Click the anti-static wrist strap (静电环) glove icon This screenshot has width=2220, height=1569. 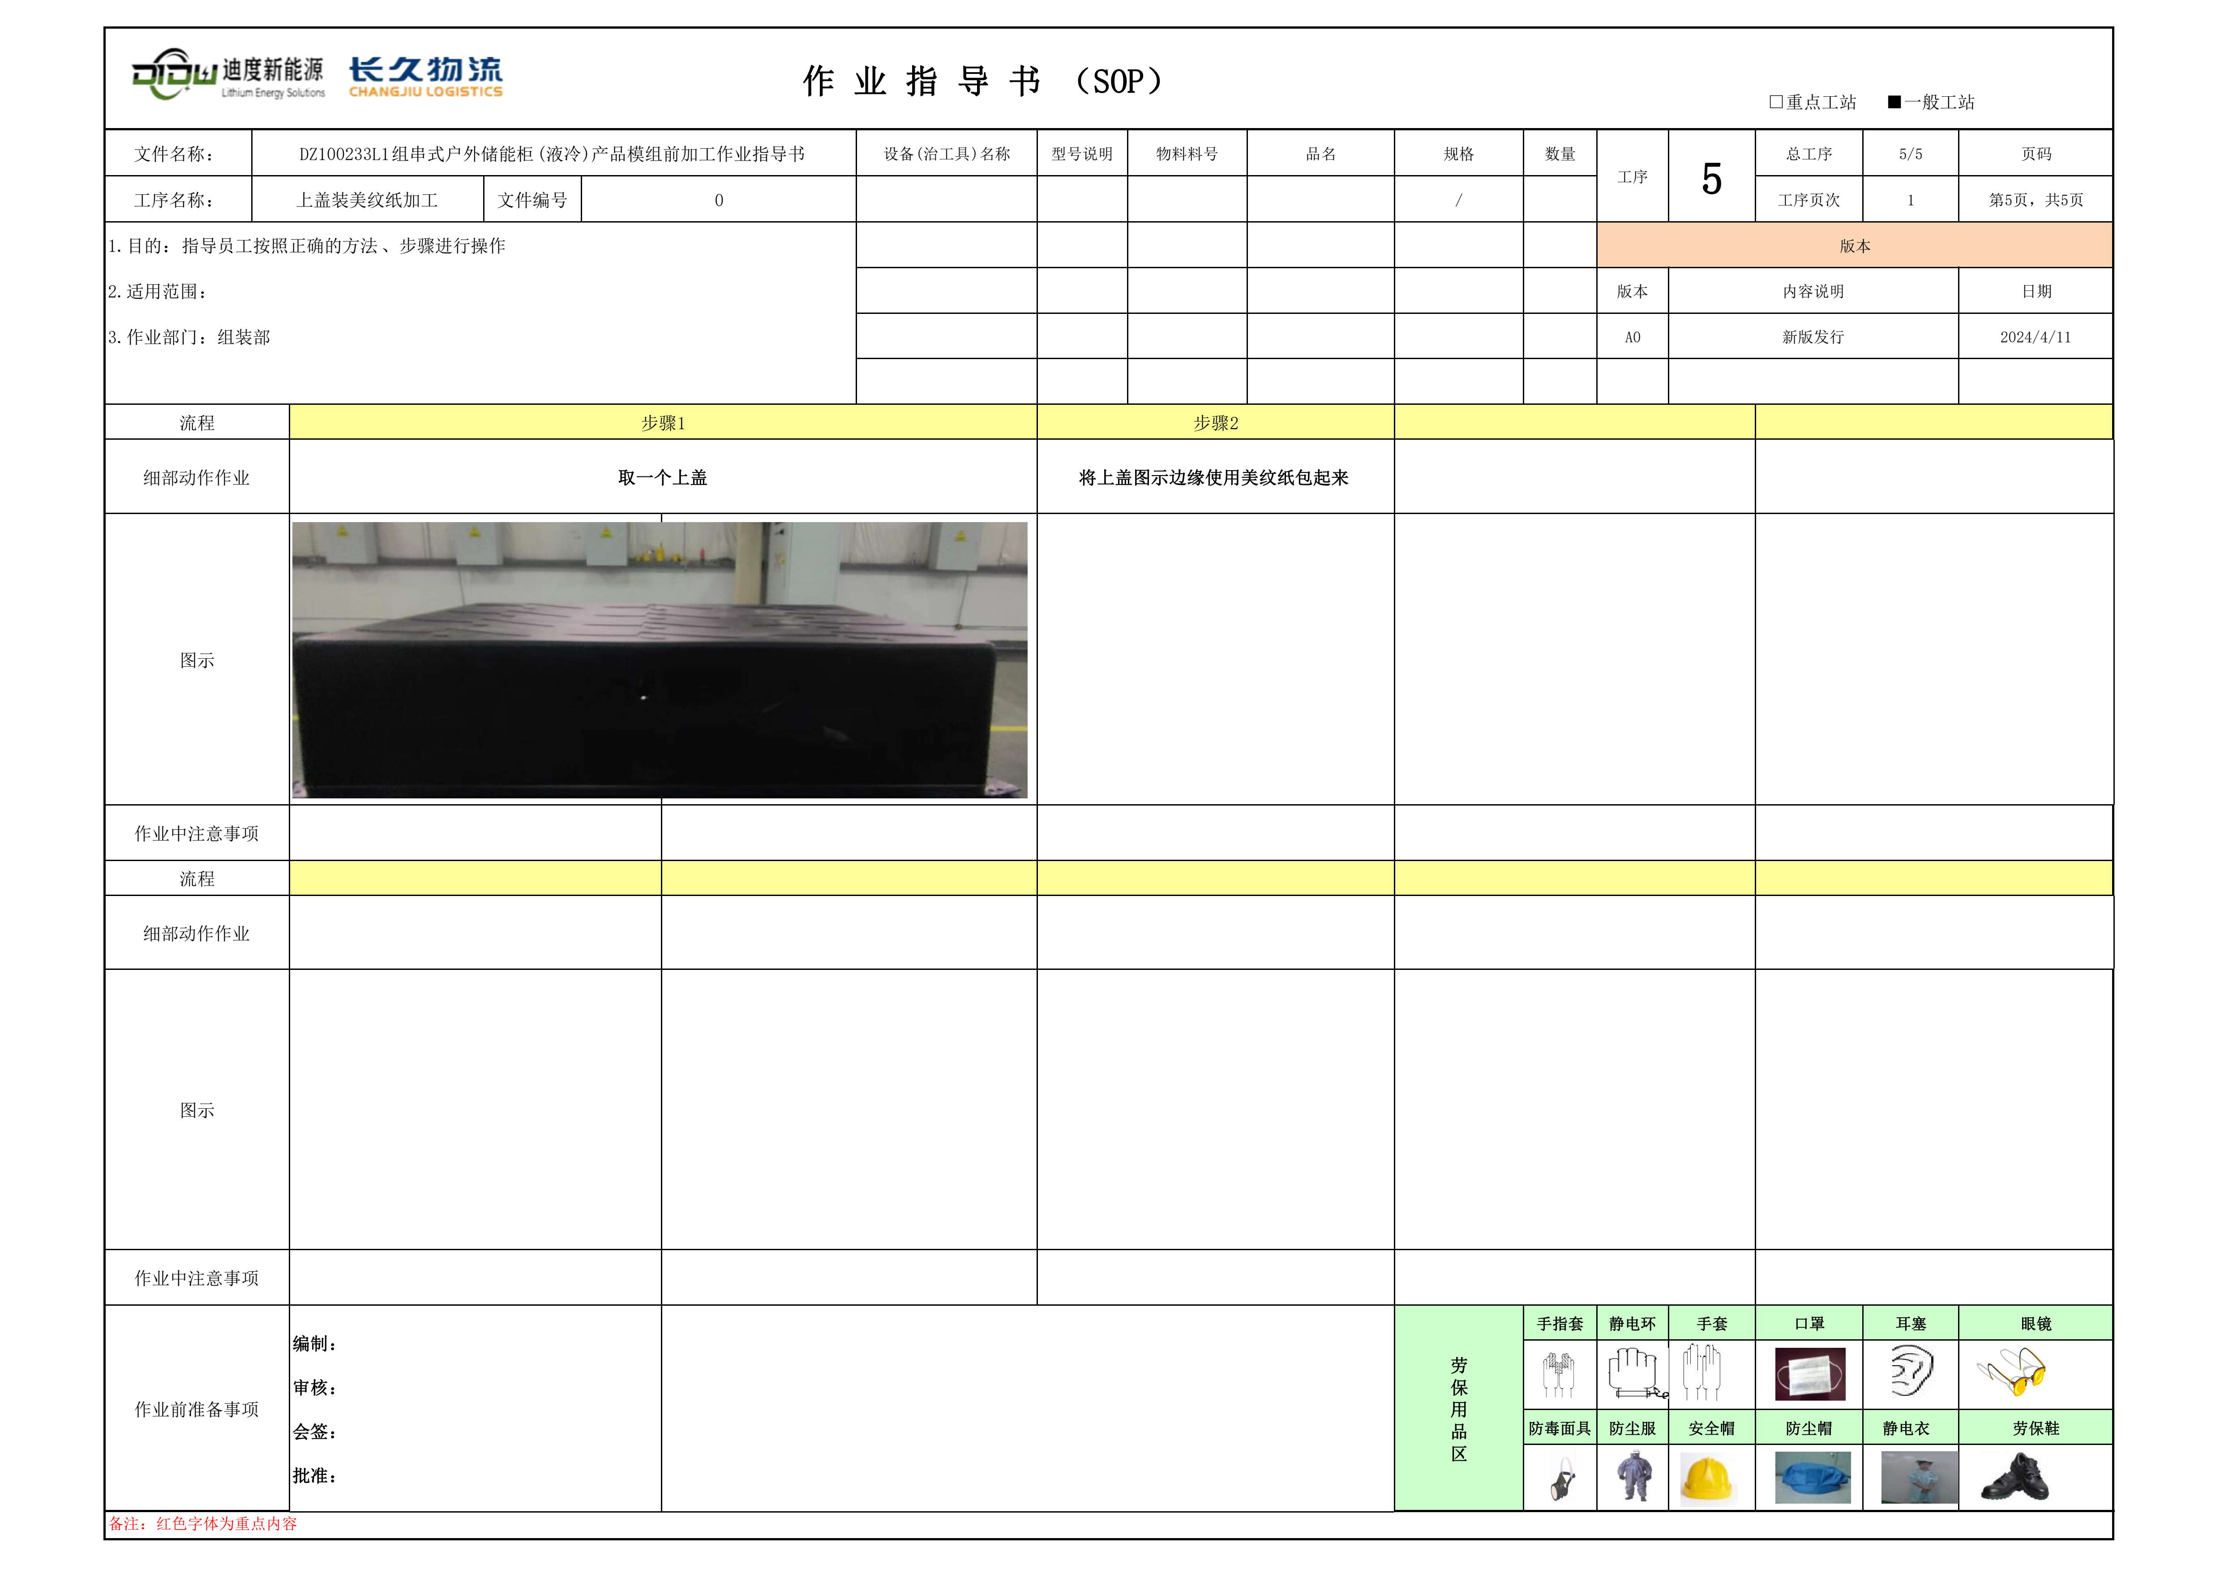(x=1634, y=1374)
